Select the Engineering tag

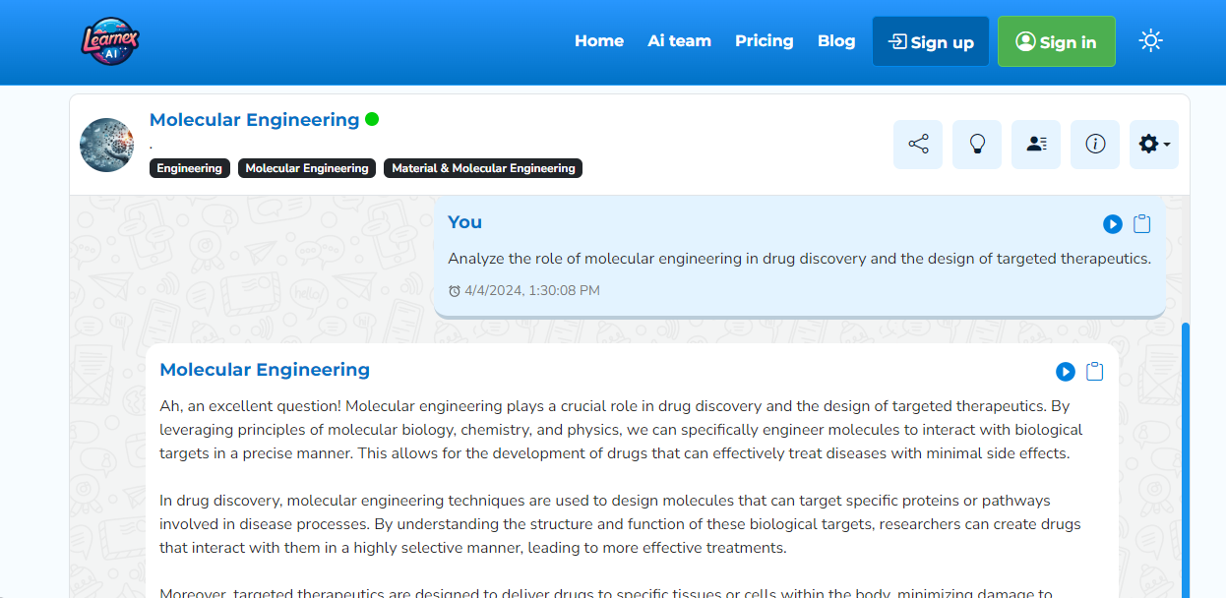click(189, 168)
